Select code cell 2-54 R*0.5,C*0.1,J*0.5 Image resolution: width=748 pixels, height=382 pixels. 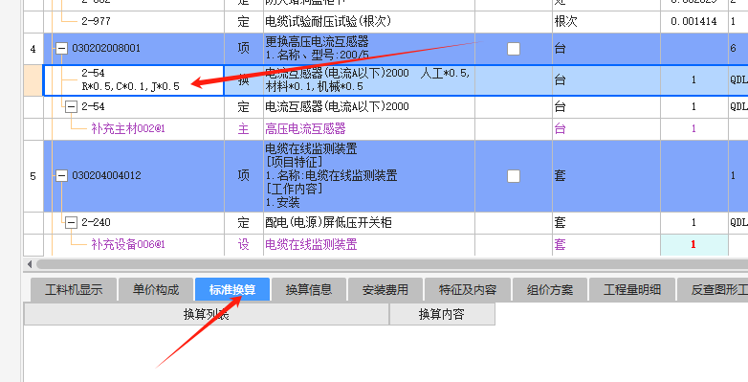[x=134, y=80]
